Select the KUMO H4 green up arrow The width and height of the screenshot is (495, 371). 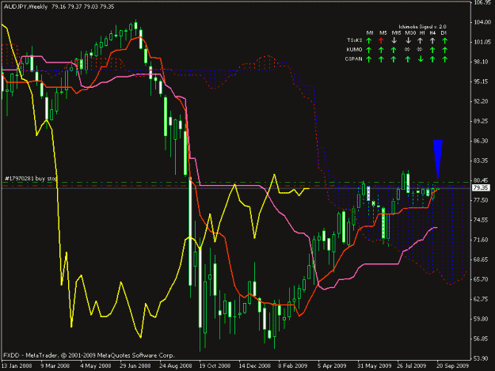[432, 50]
